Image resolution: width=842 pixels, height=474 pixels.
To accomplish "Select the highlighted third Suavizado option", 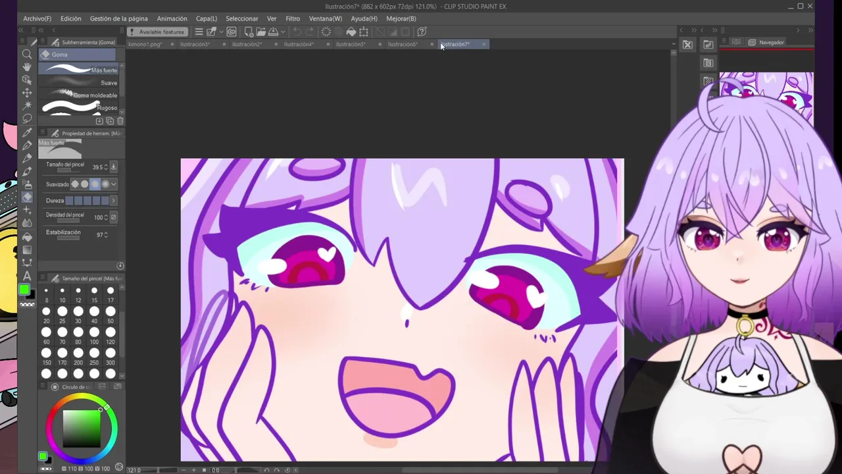I will [95, 184].
